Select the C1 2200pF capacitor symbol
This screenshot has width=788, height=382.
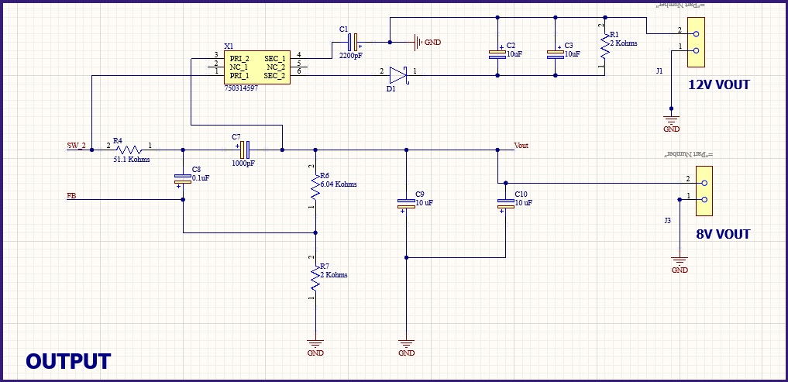click(352, 42)
